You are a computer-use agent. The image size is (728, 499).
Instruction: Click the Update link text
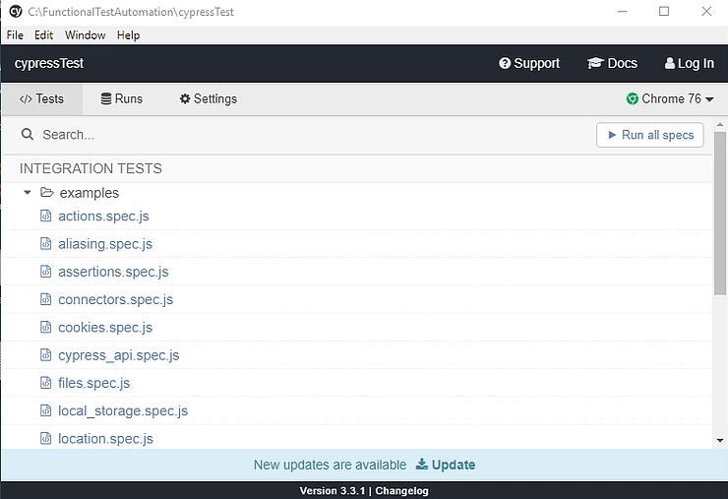coord(454,465)
